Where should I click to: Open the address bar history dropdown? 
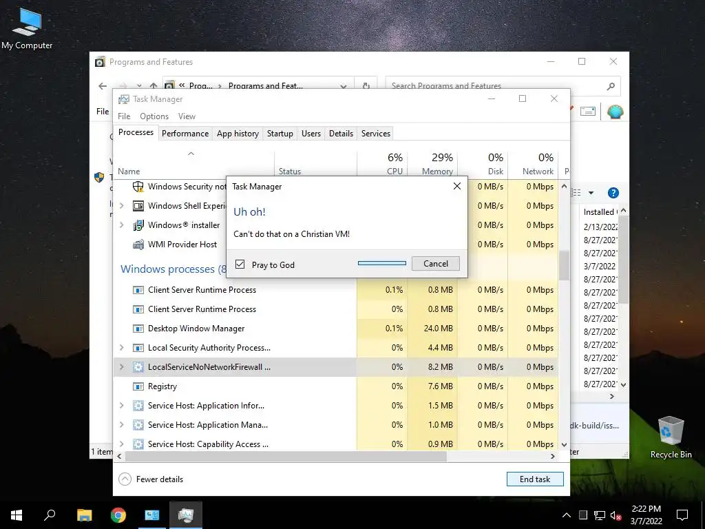coord(344,86)
